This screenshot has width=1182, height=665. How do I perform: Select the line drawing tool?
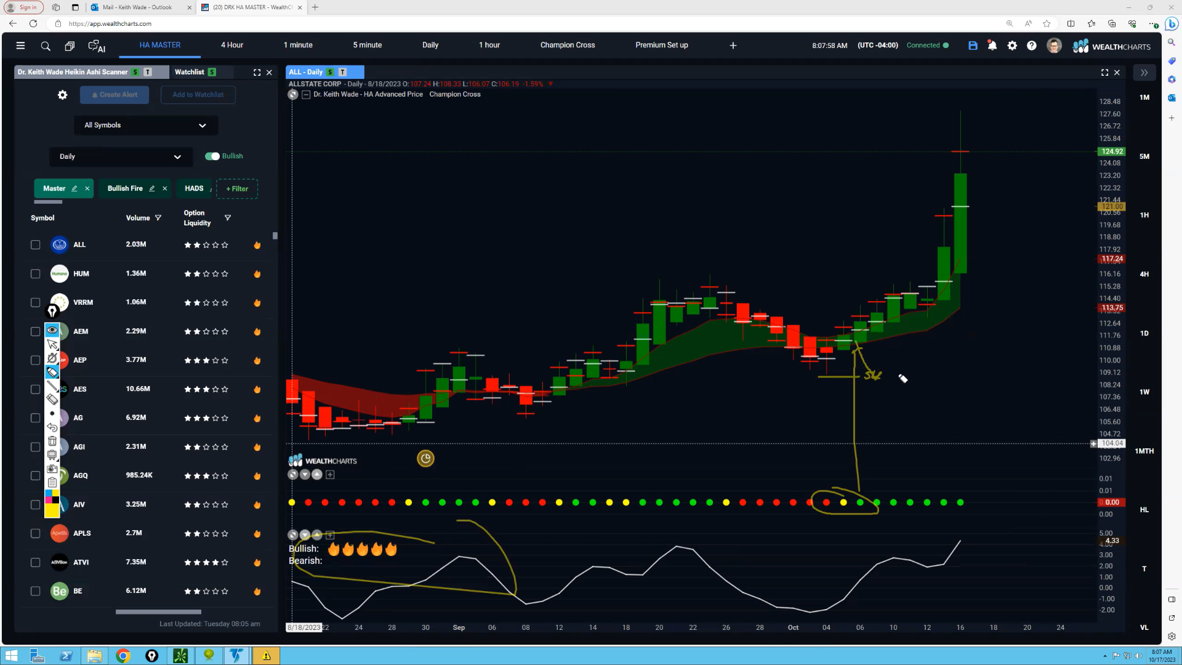point(52,386)
